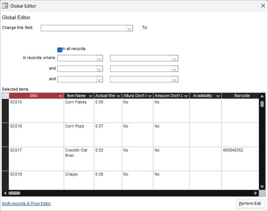
Task: Click the Global Editor form icon in title bar
Action: tap(5, 6)
